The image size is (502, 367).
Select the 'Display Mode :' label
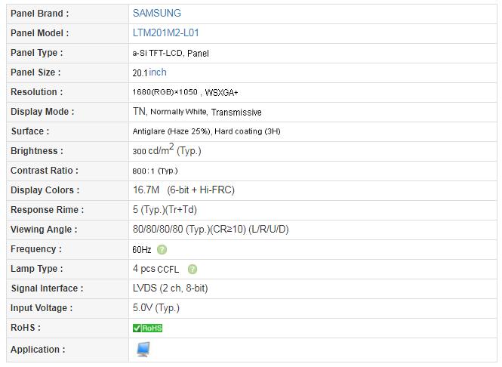42,112
